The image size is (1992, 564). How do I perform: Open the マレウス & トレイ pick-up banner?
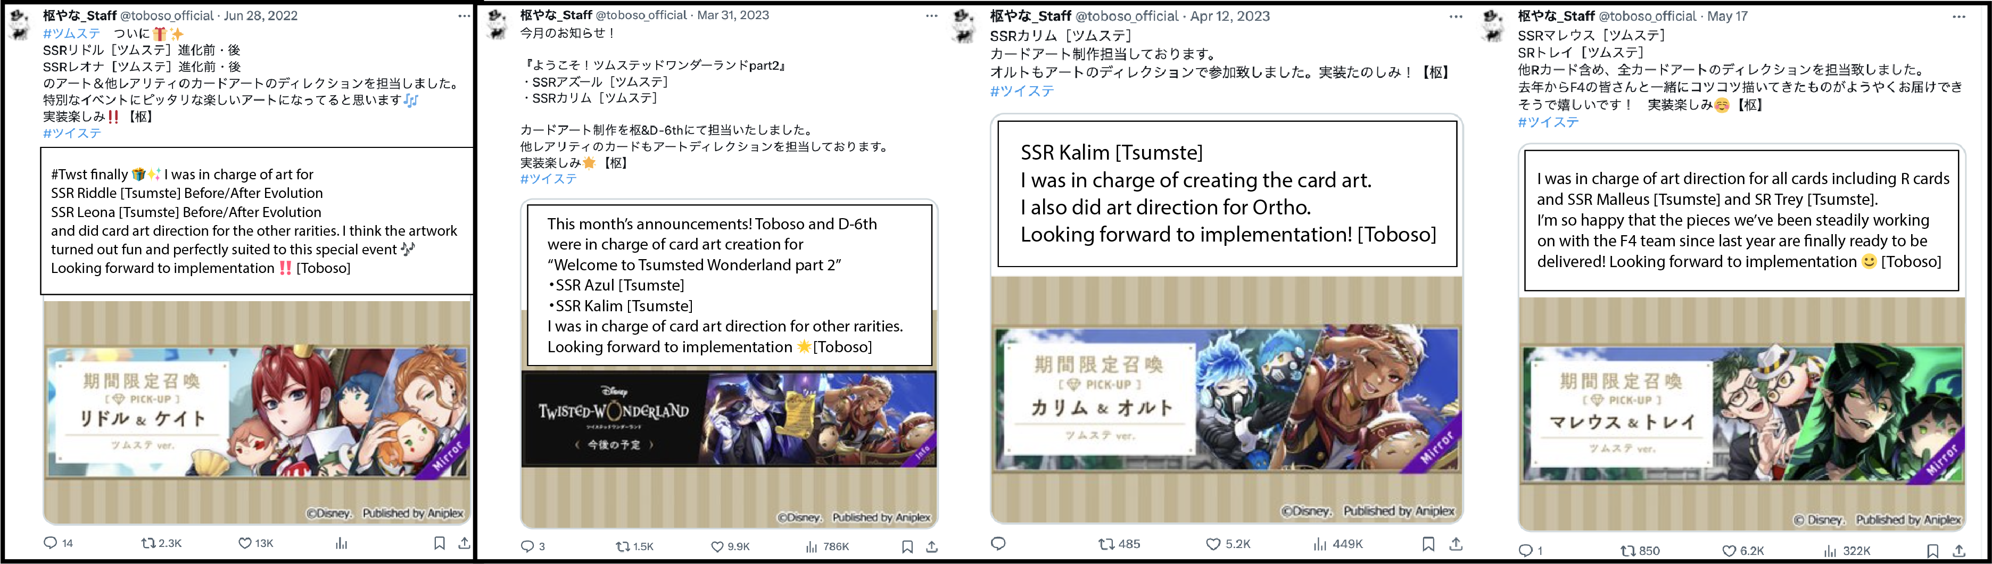point(1742,414)
